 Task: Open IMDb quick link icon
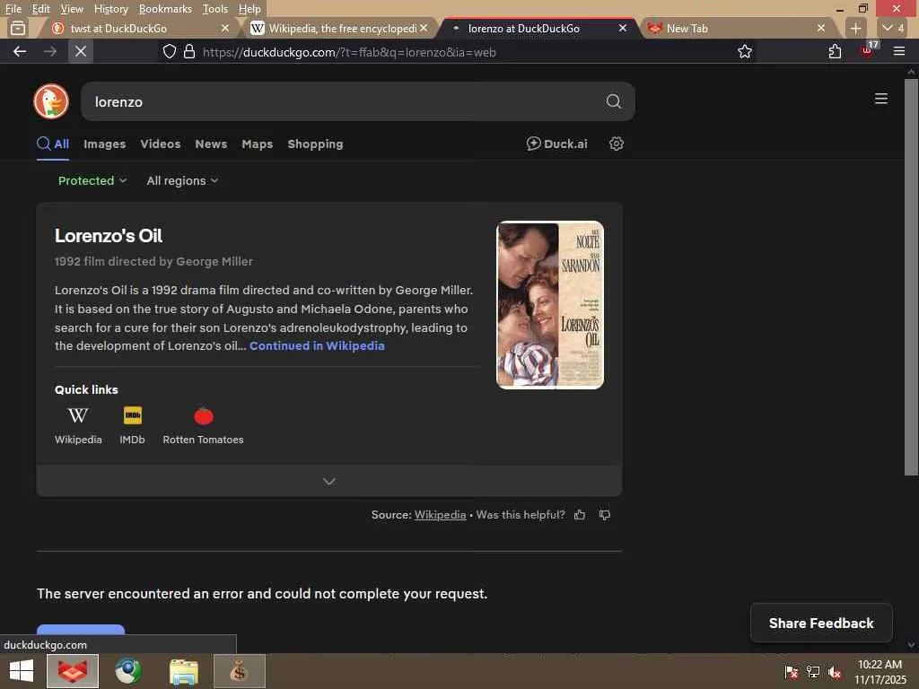133,415
